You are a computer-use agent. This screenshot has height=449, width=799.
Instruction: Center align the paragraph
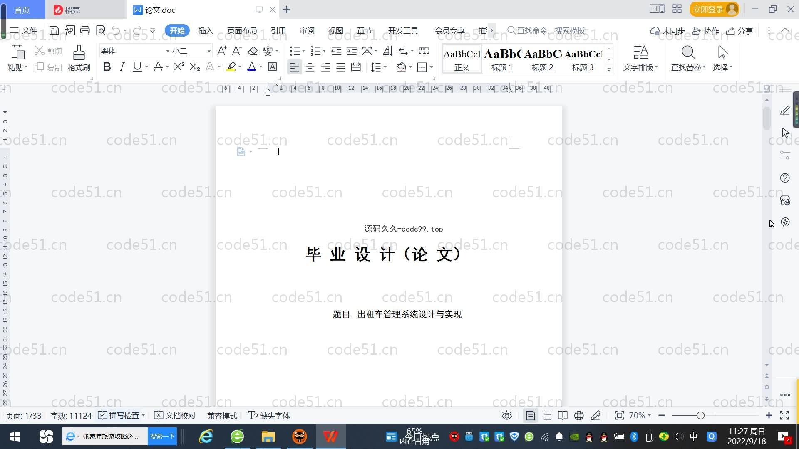click(x=310, y=67)
